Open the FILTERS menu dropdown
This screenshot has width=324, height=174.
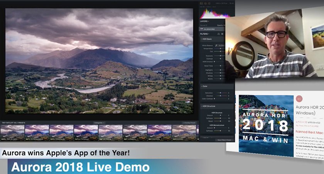click(x=204, y=34)
